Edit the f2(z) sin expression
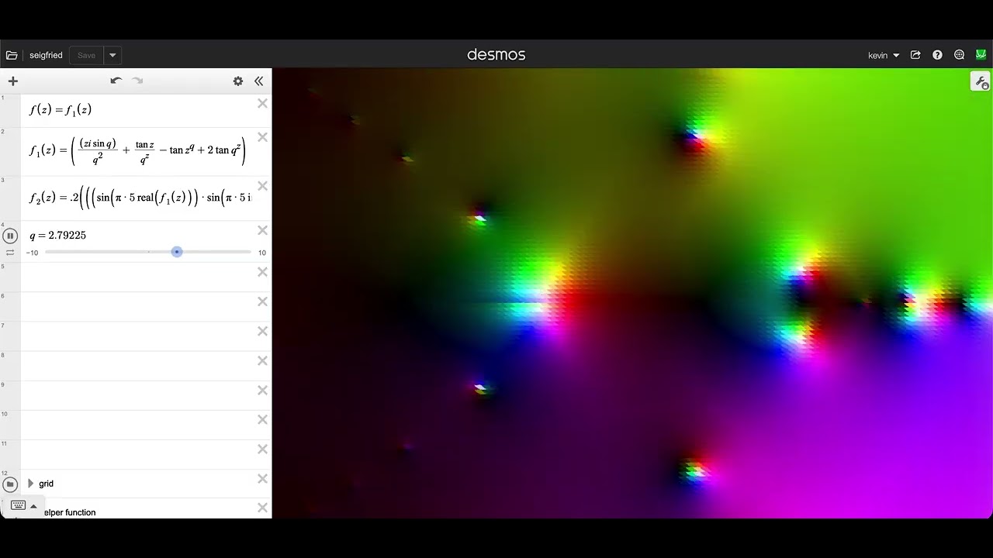The width and height of the screenshot is (993, 558). click(140, 198)
